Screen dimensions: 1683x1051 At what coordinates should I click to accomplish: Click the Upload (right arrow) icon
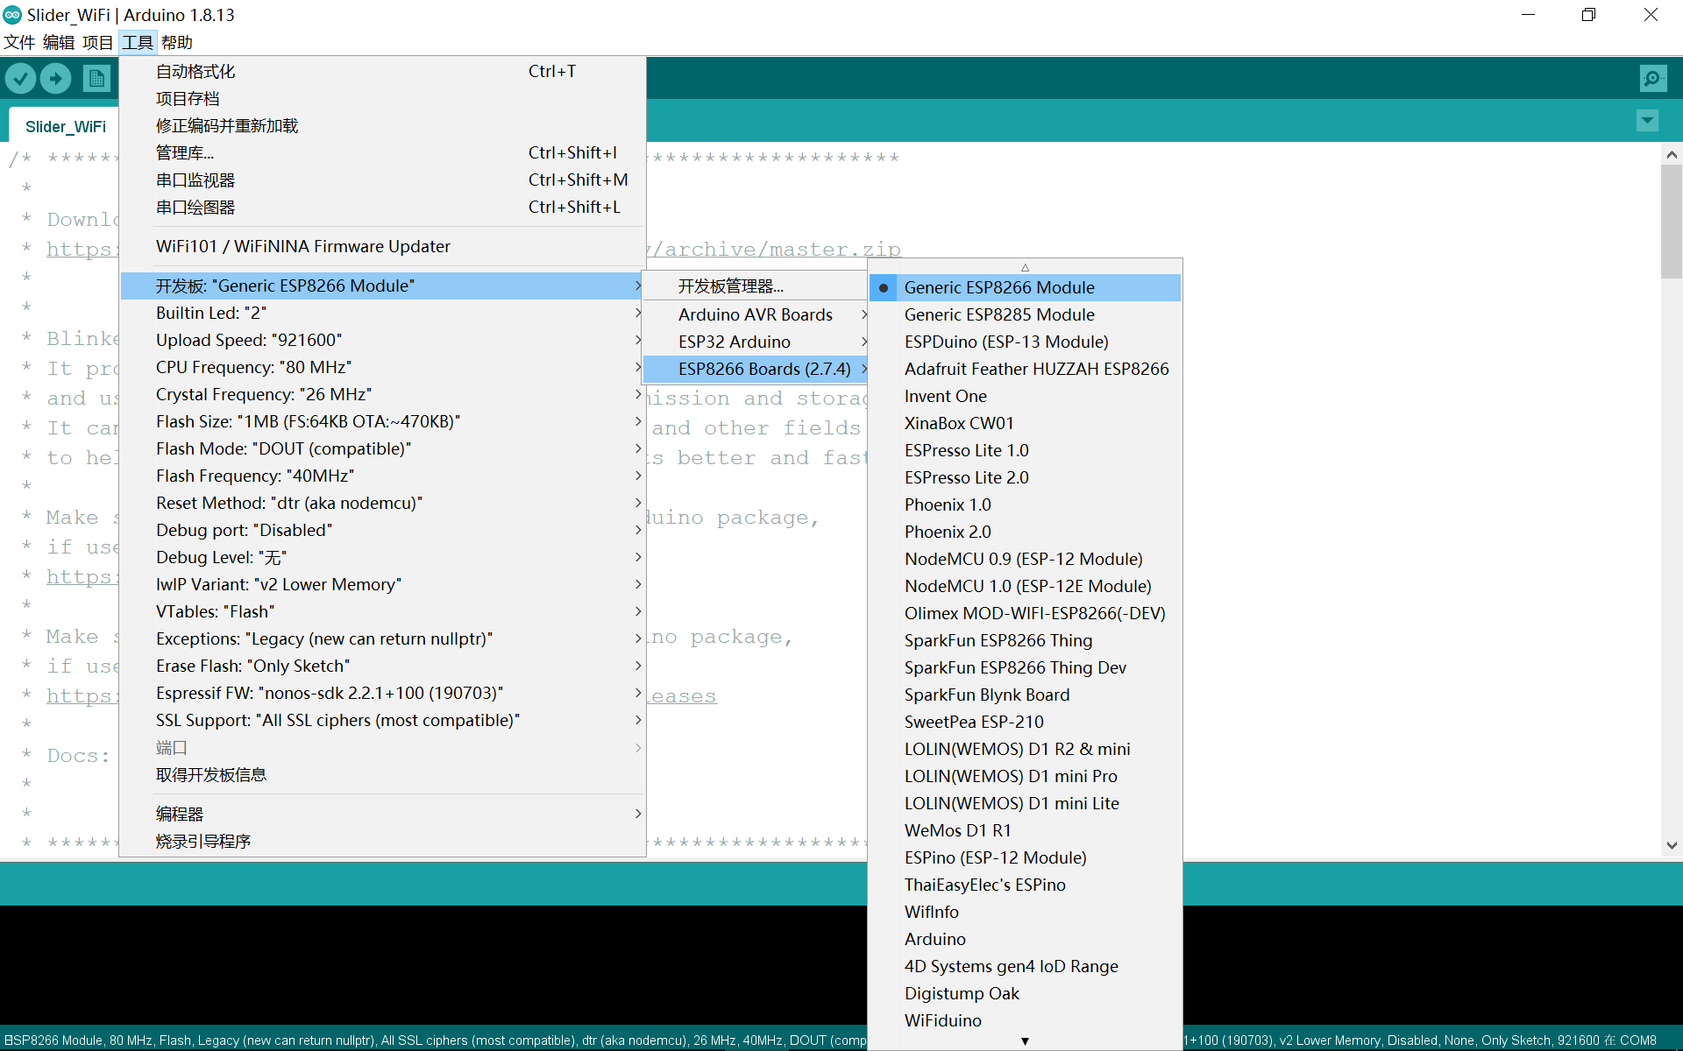[x=56, y=77]
